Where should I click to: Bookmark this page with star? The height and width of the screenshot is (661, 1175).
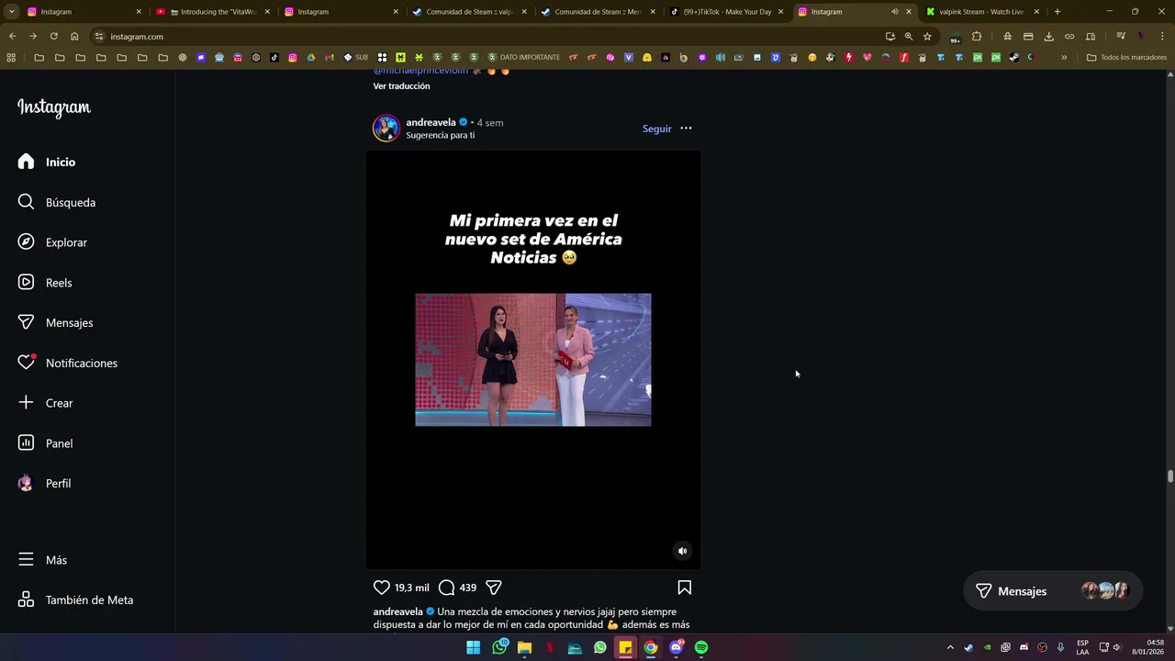click(927, 37)
